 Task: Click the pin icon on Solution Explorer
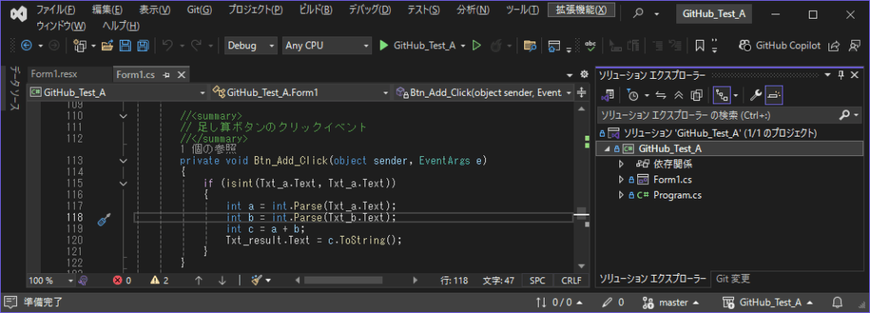point(841,75)
